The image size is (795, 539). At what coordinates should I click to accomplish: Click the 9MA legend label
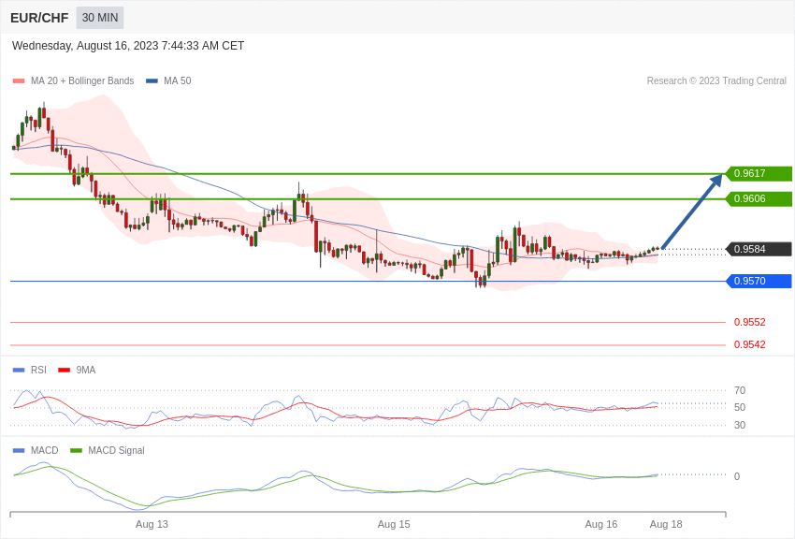pyautogui.click(x=86, y=371)
